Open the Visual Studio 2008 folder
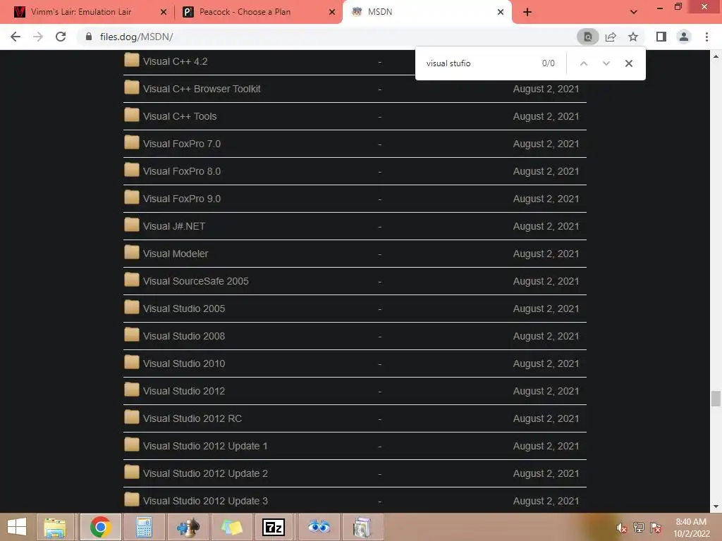 [x=184, y=336]
